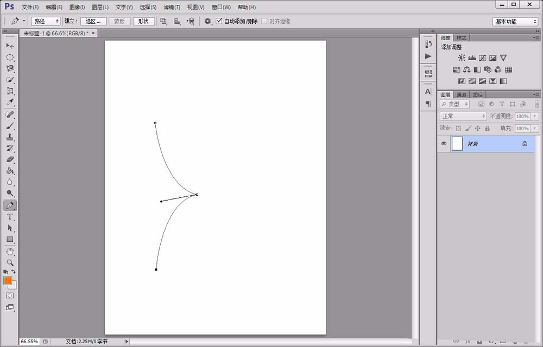Select the Horizontal Type tool
This screenshot has width=543, height=347.
tap(10, 217)
